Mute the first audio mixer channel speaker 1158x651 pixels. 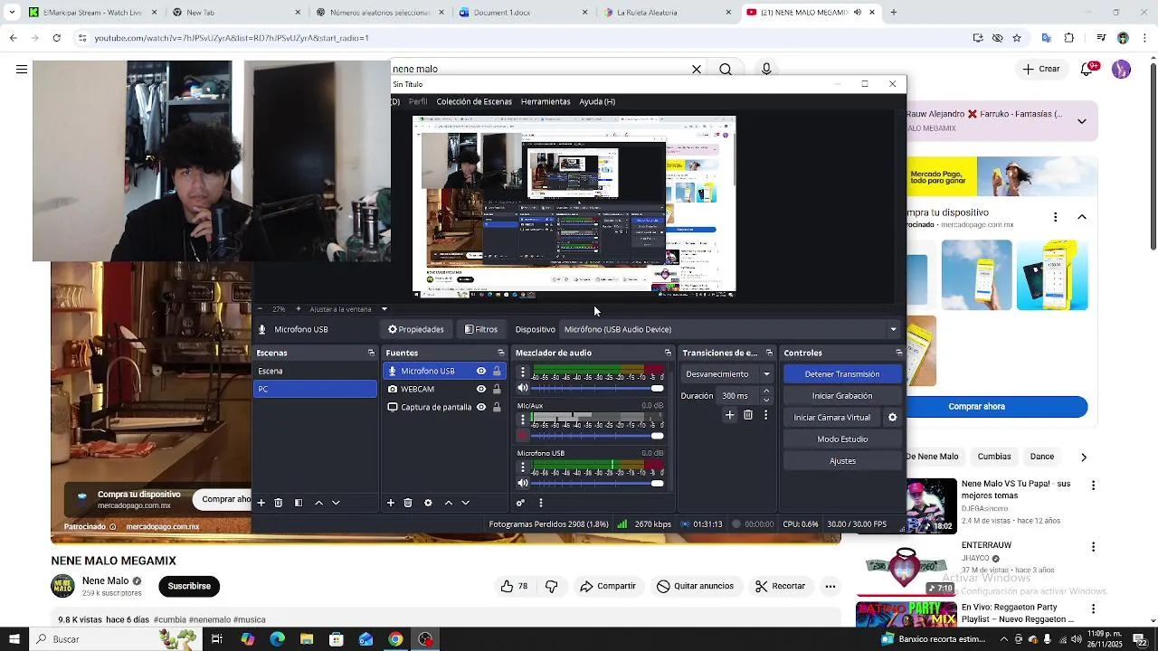click(522, 388)
